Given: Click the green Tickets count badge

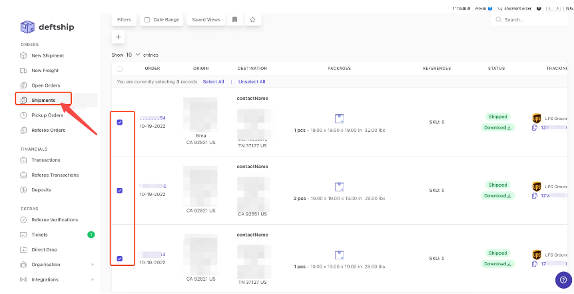Looking at the screenshot, I should [x=91, y=235].
